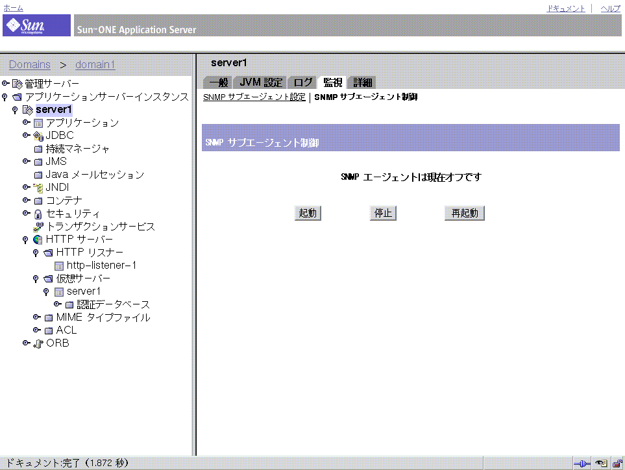Screen dimensions: 625x470
Task: Click the 管理サーバー node icon
Action: [17, 84]
